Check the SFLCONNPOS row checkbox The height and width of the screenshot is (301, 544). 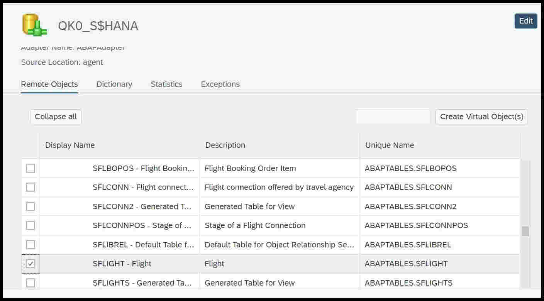[x=30, y=225]
